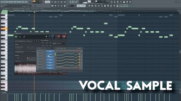Open the channel rack view icon
The height and width of the screenshot is (101, 181).
[x=96, y=6]
